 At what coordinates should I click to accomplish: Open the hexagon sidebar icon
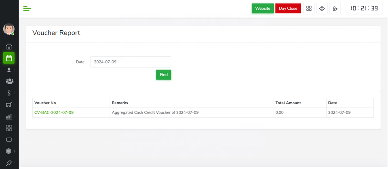pos(8,151)
